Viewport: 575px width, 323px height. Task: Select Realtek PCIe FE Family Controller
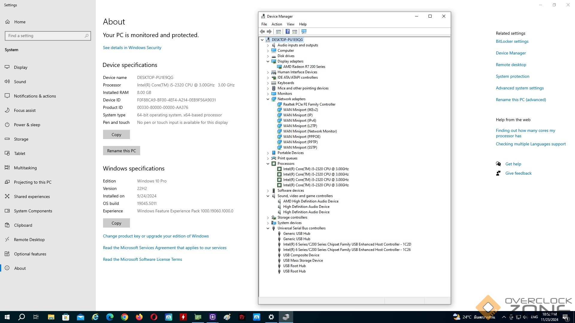coord(309,104)
